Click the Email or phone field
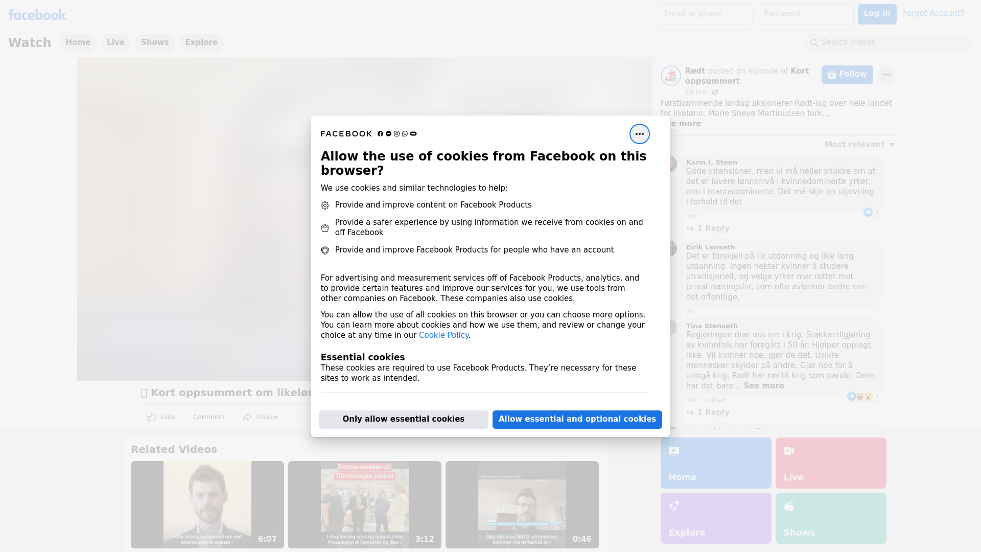The height and width of the screenshot is (552, 981). click(705, 14)
